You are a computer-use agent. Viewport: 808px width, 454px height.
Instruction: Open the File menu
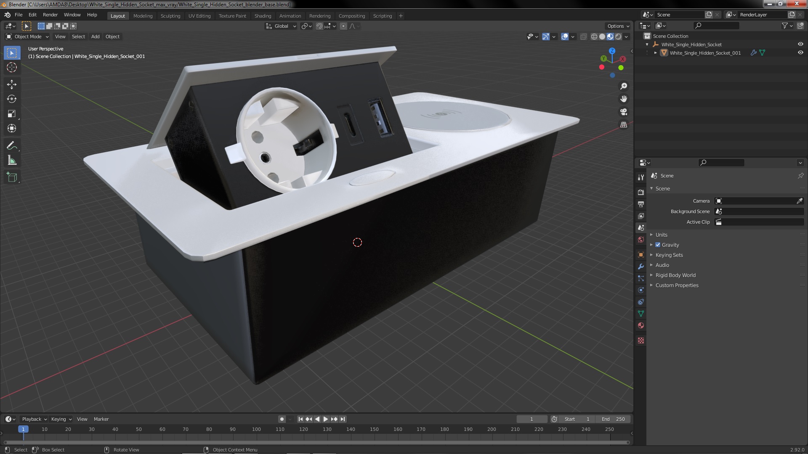pos(19,15)
